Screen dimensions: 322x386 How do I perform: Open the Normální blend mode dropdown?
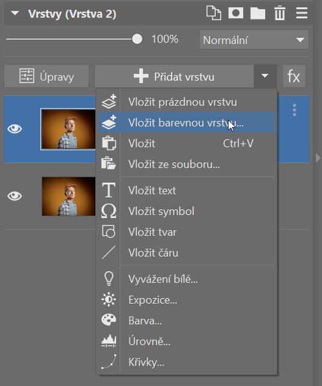[254, 40]
